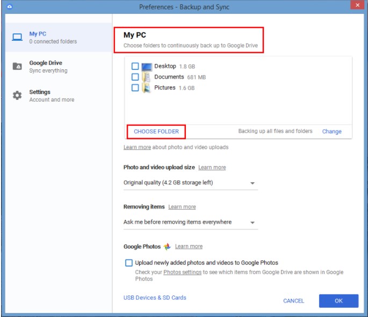Open the Original quality upload size dropdown
The height and width of the screenshot is (317, 368).
tap(191, 183)
